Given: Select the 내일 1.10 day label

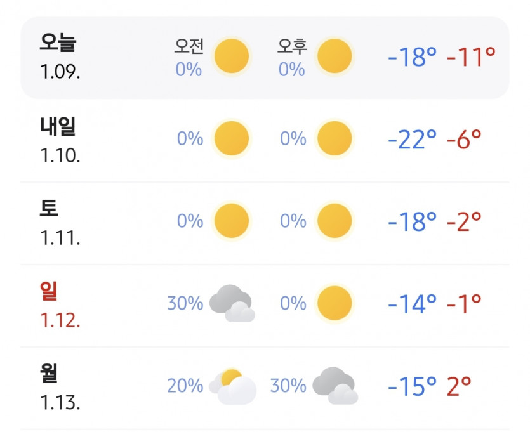Looking at the screenshot, I should click(60, 140).
